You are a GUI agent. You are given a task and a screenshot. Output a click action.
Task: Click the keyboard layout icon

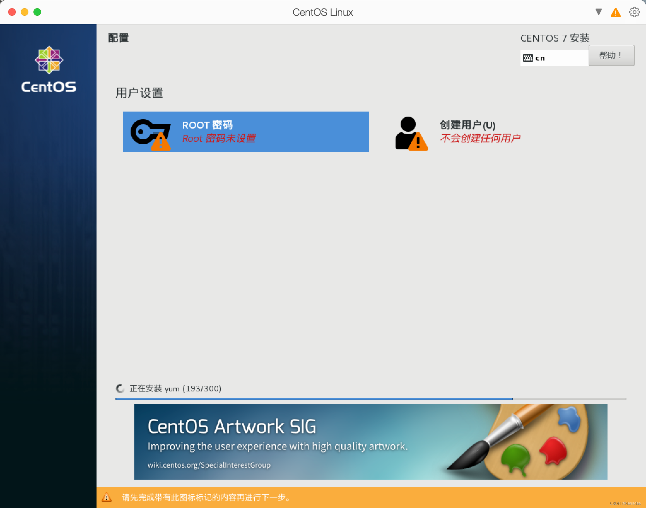[528, 58]
